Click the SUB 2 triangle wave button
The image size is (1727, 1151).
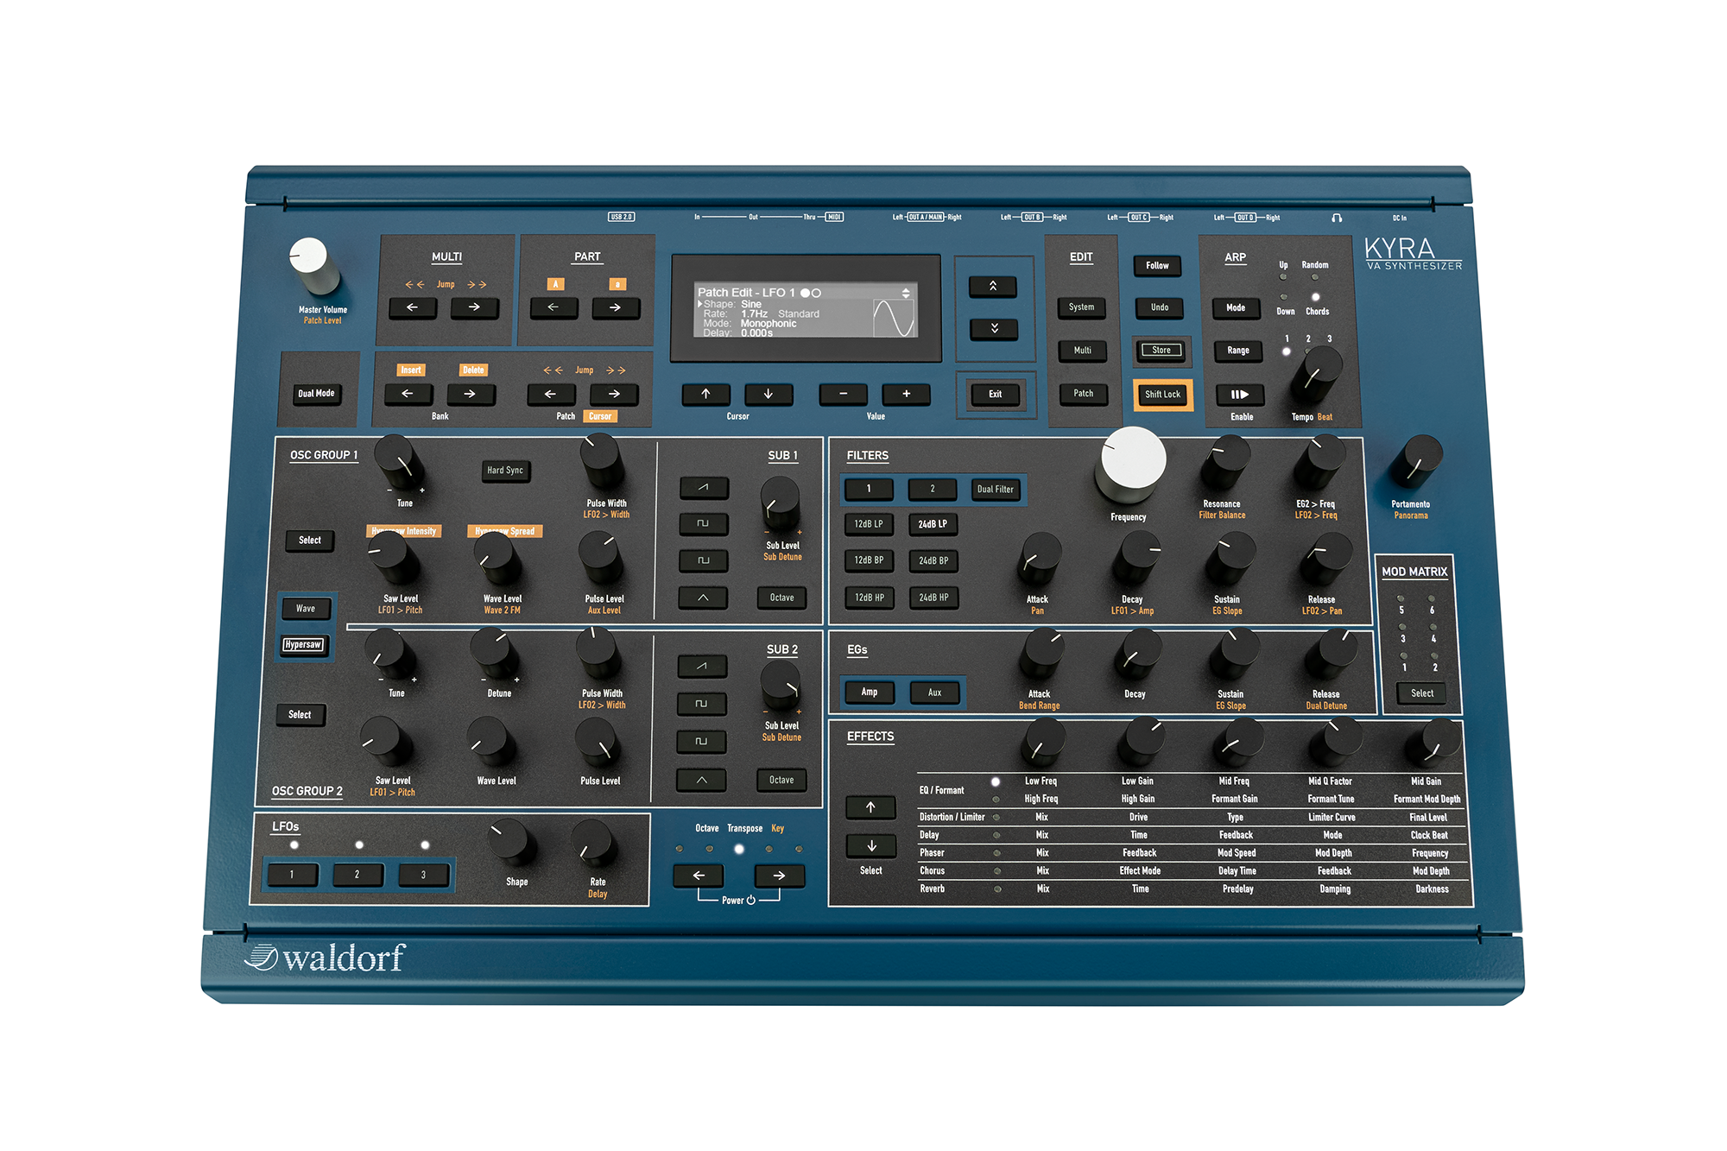(701, 780)
